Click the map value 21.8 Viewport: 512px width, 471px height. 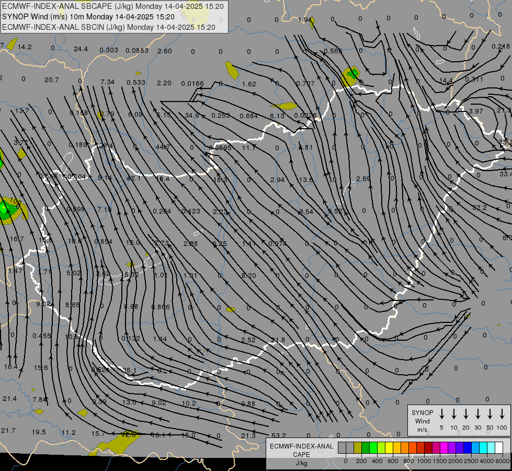coord(278,340)
